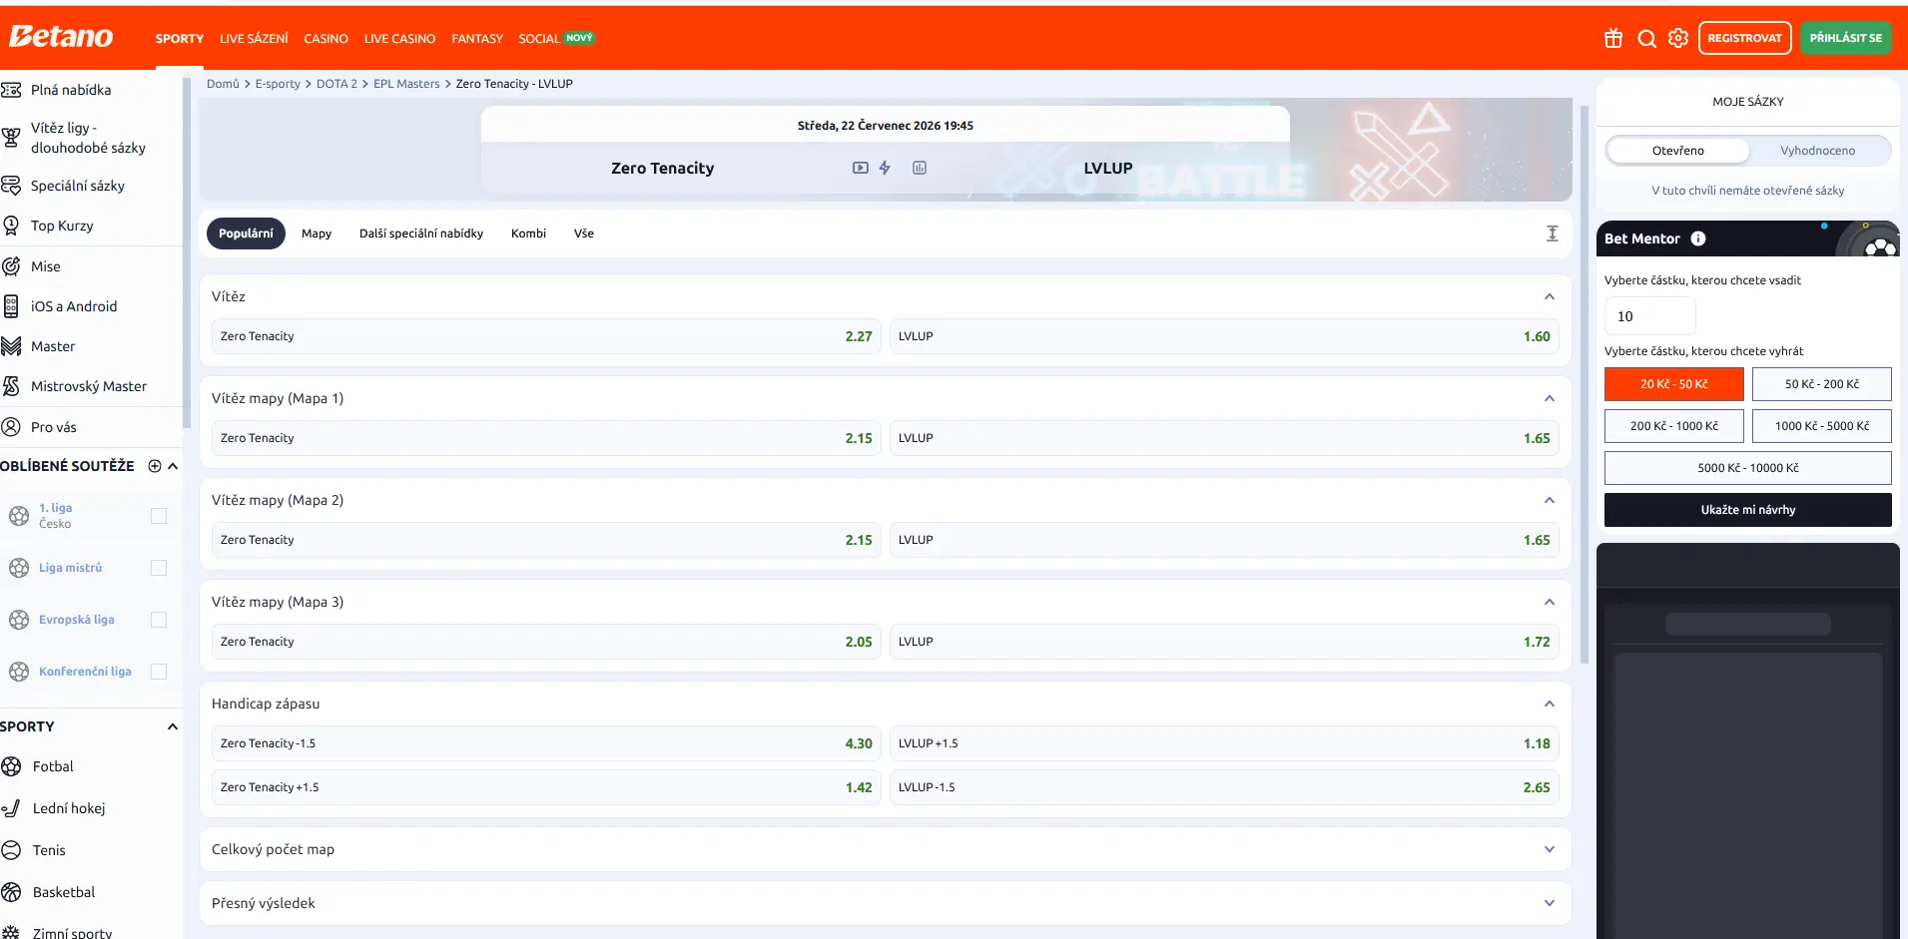Bet on LVLUP -1.5 handicap at 2.65
Viewport: 1908px width, 939px height.
pos(1224,787)
